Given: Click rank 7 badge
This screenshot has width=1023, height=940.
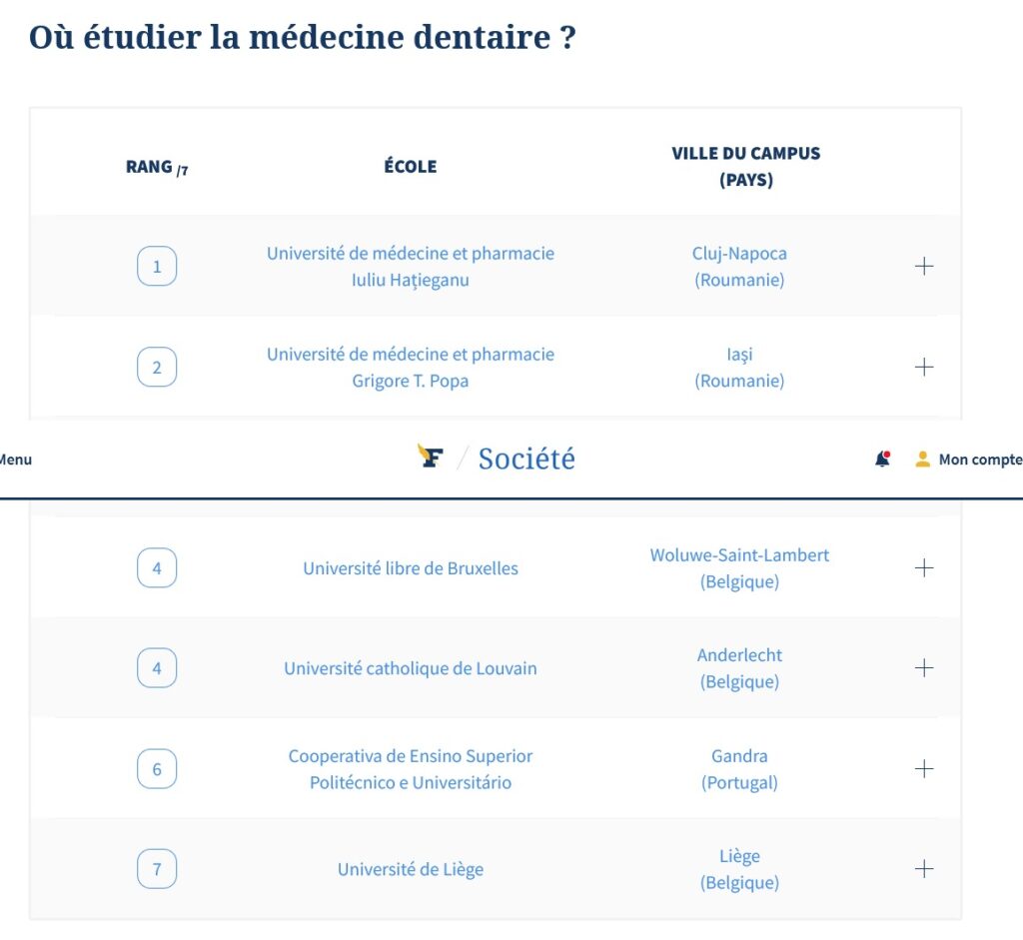Looking at the screenshot, I should click(x=157, y=869).
